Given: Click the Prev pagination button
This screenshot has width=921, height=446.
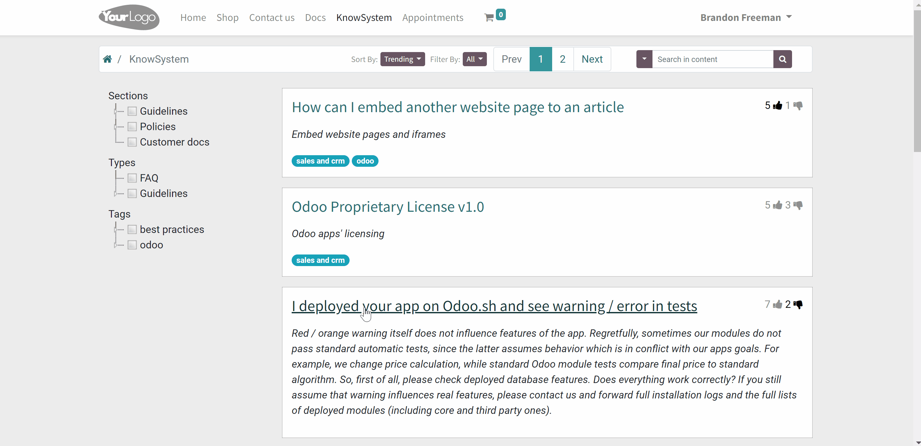Looking at the screenshot, I should pyautogui.click(x=512, y=59).
